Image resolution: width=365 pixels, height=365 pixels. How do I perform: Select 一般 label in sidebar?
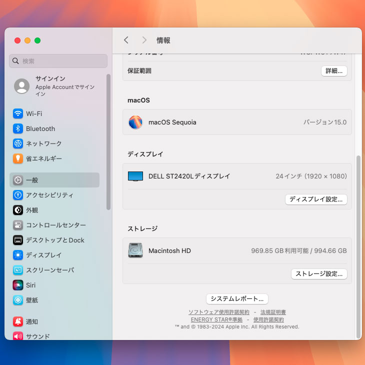[32, 180]
